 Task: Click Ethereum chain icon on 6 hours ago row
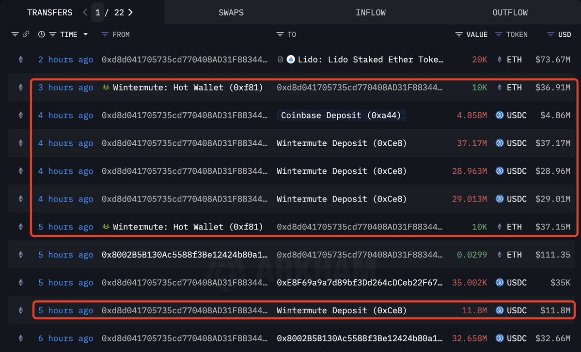pyautogui.click(x=21, y=338)
